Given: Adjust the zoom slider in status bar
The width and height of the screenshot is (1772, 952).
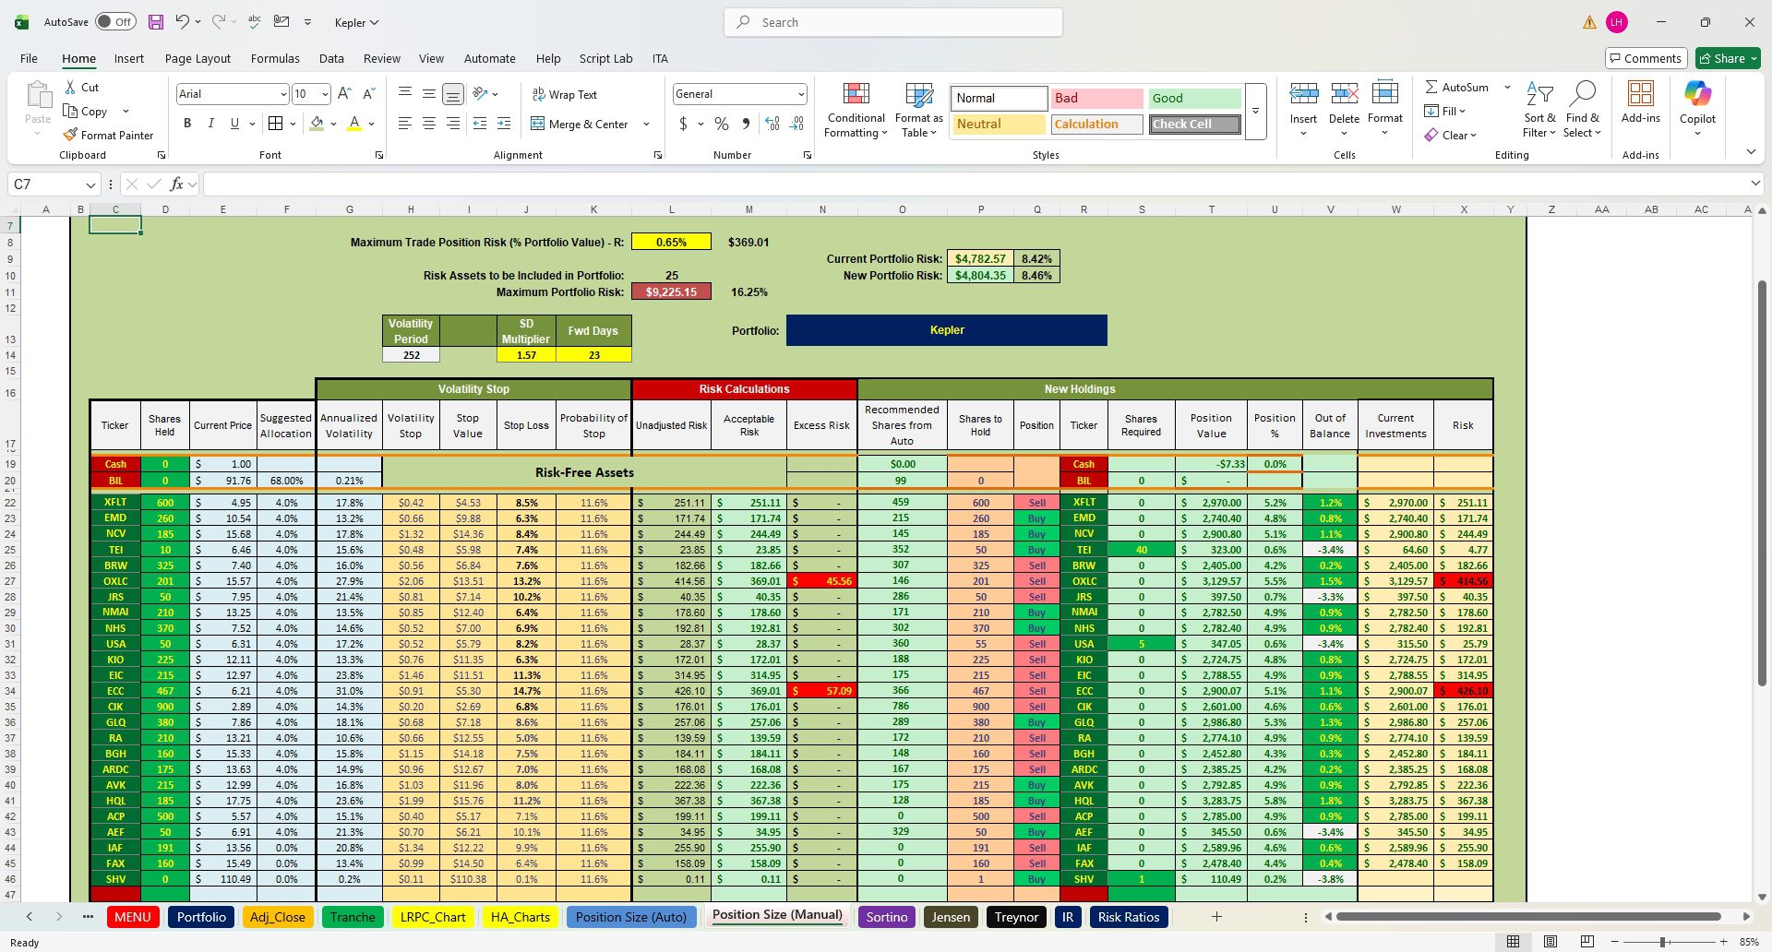Looking at the screenshot, I should 1662,942.
